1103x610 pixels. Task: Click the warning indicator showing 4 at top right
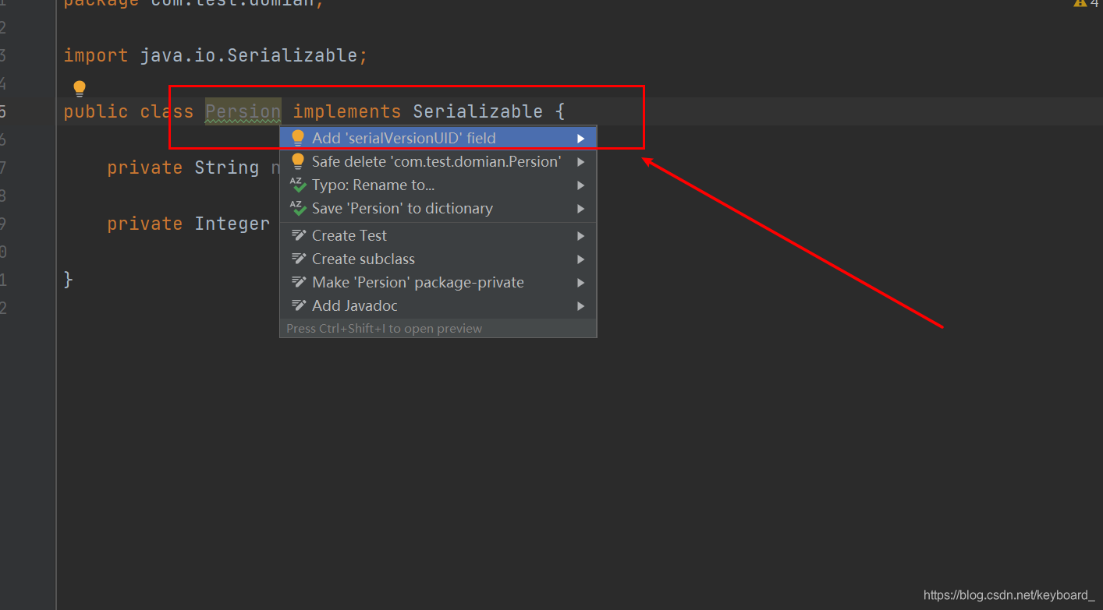click(1086, 4)
